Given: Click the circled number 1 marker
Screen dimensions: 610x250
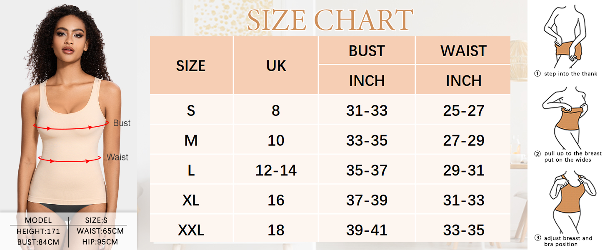Looking at the screenshot, I should [x=537, y=74].
